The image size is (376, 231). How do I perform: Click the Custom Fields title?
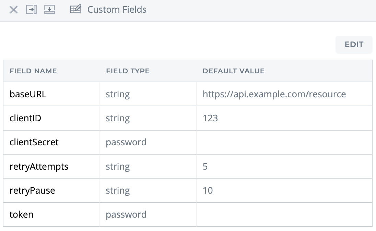coord(117,10)
